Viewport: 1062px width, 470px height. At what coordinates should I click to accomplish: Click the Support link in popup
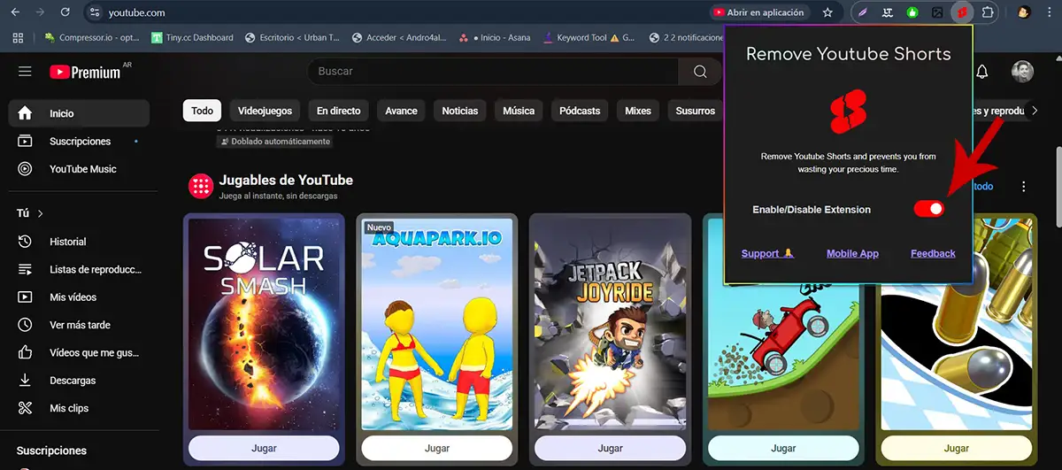click(x=767, y=253)
